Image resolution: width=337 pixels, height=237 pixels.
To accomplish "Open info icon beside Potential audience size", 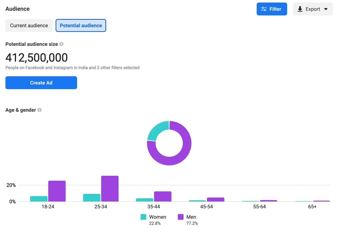I will tap(61, 44).
